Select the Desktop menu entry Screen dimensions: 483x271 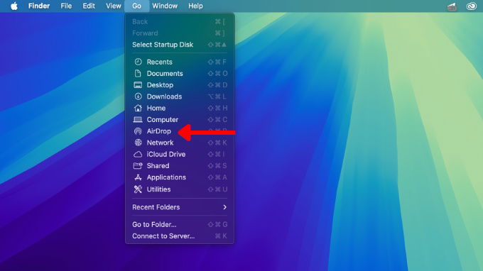pos(180,85)
